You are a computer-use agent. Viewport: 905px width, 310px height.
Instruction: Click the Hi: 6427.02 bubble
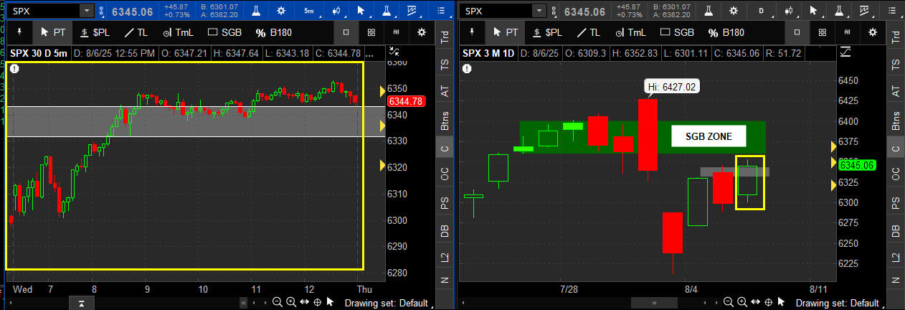[x=671, y=86]
